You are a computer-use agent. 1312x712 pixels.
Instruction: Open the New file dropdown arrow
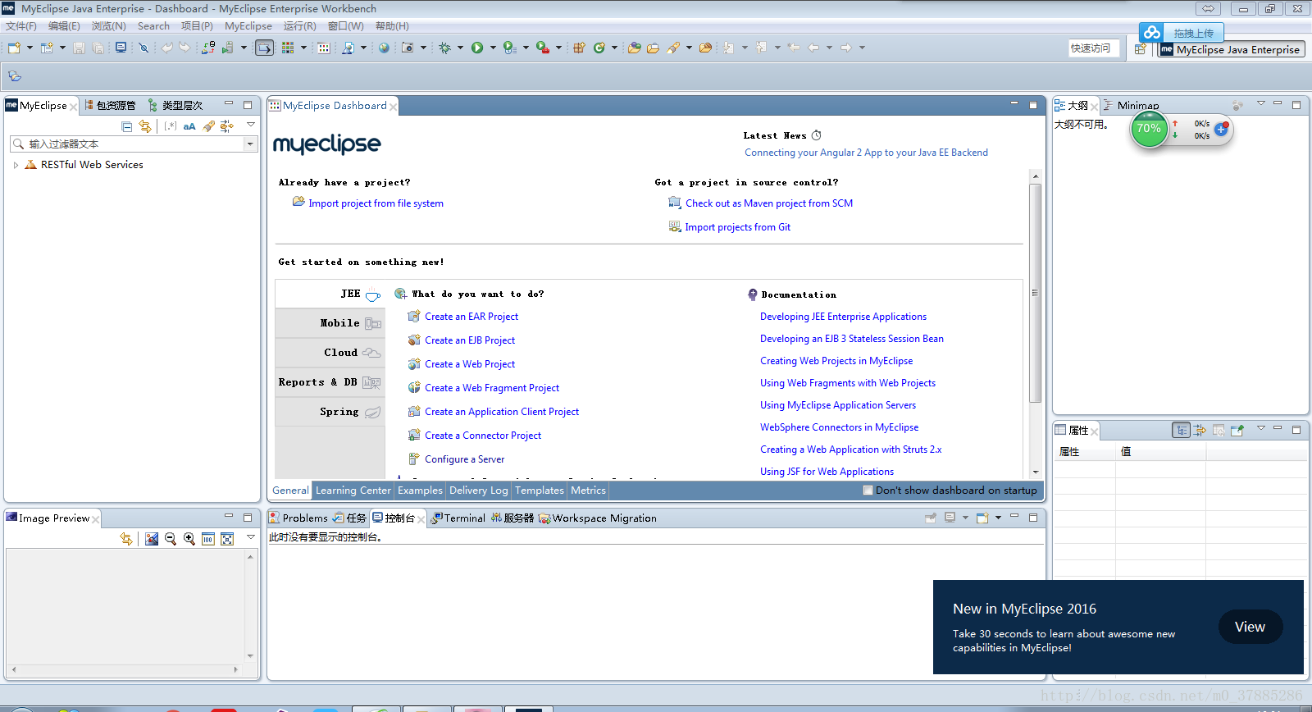[x=30, y=48]
